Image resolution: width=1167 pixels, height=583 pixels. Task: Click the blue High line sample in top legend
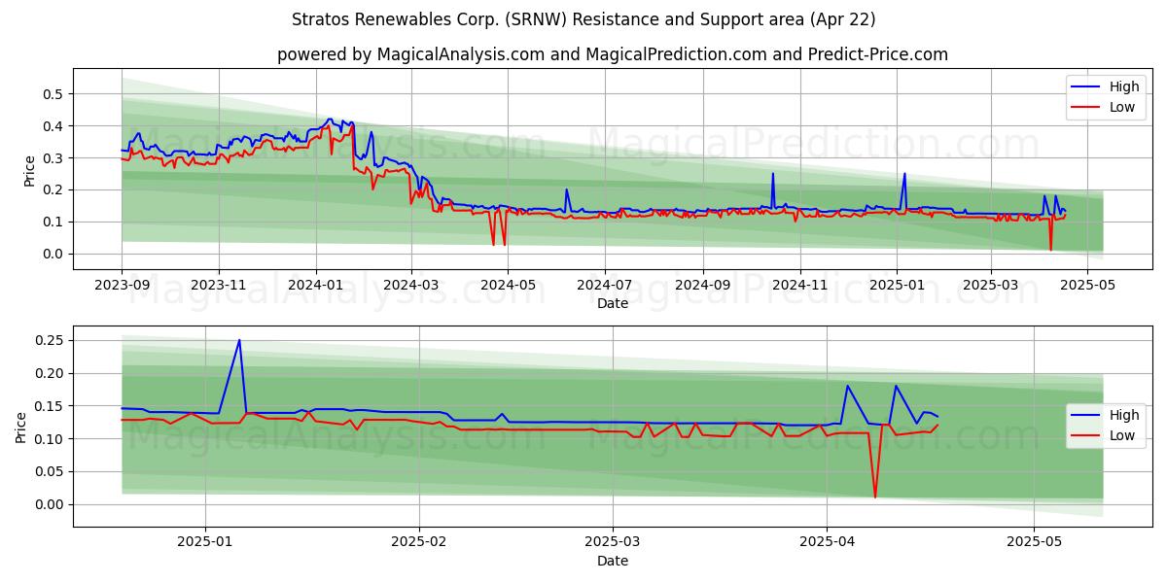tap(1087, 87)
